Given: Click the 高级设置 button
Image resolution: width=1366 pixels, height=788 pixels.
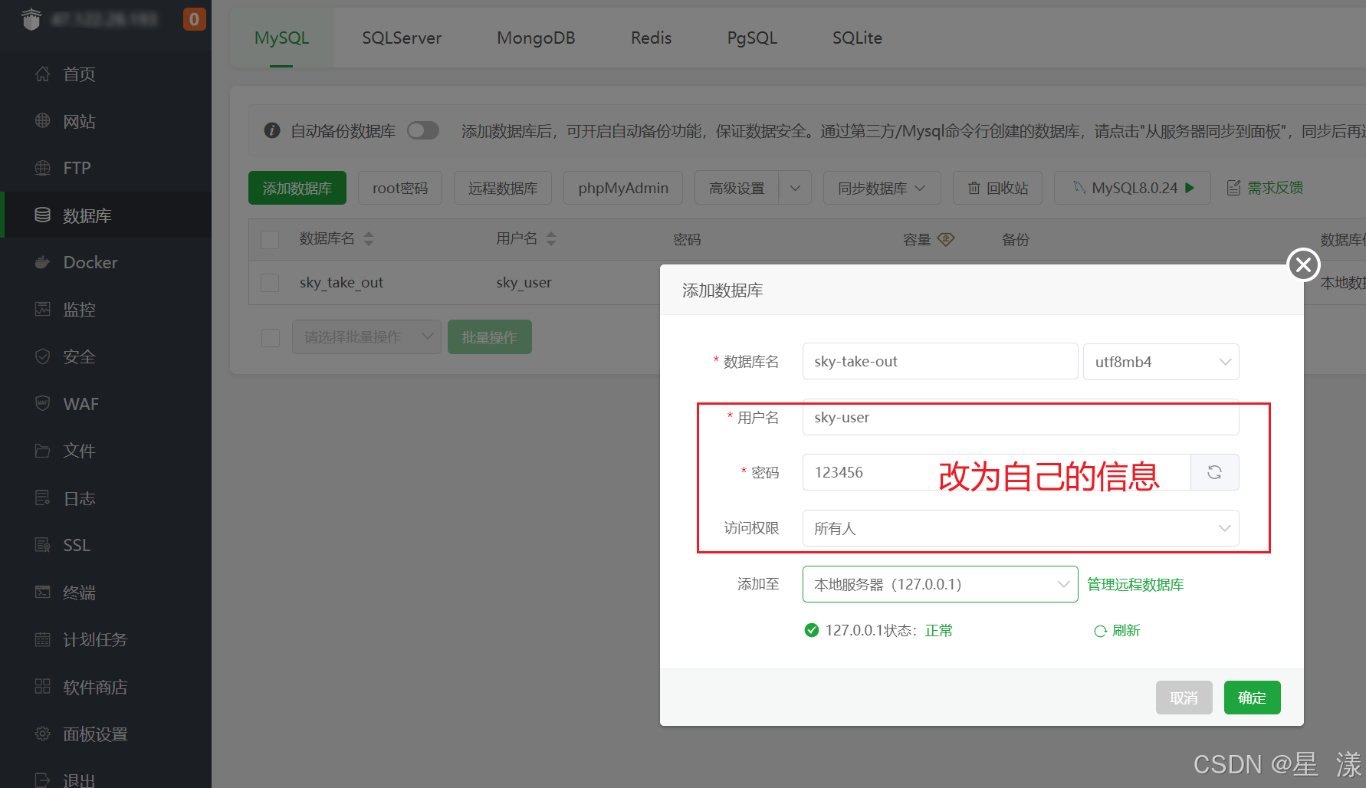Looking at the screenshot, I should pyautogui.click(x=737, y=188).
